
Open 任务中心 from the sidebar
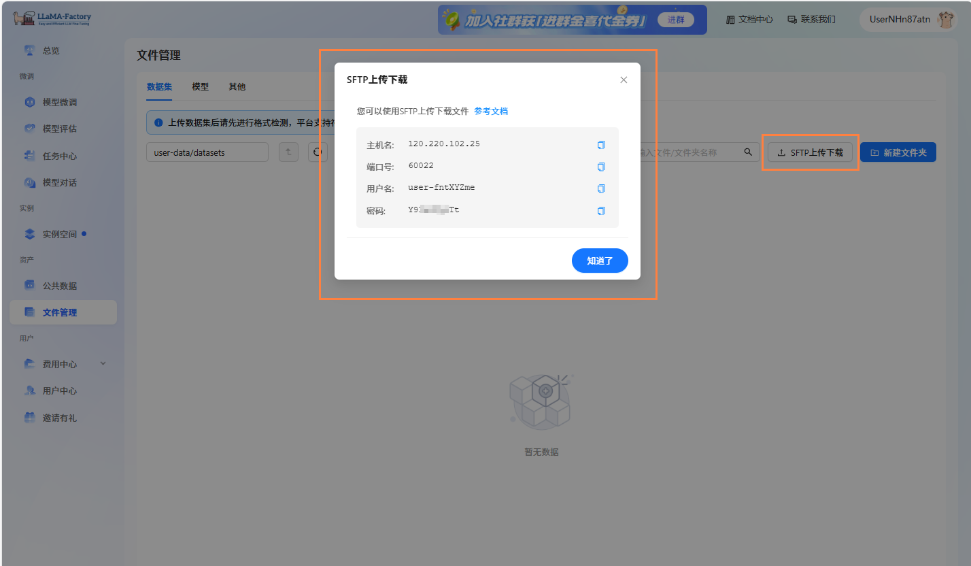tap(60, 156)
